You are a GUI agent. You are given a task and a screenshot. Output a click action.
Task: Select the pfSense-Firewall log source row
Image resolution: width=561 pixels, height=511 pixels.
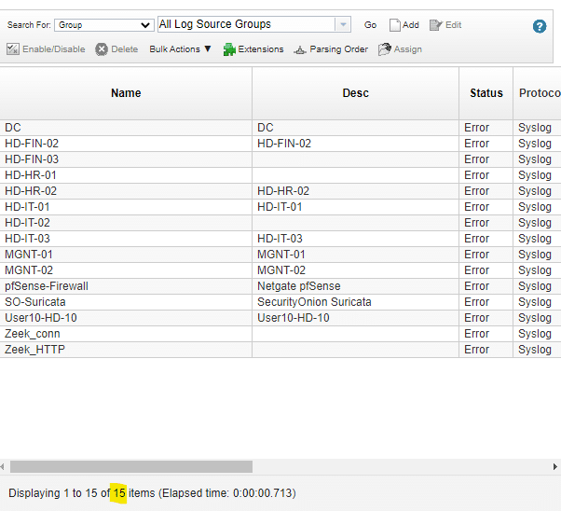(x=47, y=286)
